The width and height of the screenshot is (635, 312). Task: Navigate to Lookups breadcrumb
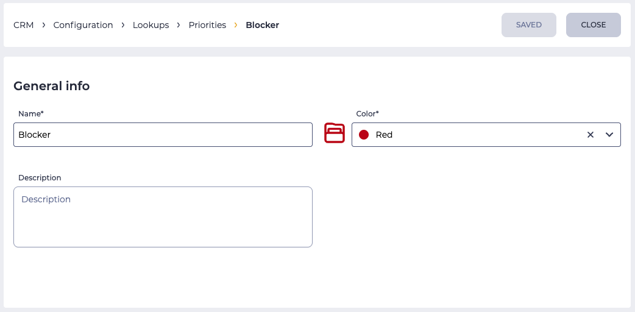(x=151, y=25)
